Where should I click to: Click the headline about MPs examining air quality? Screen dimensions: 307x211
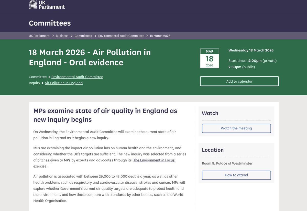pyautogui.click(x=105, y=115)
